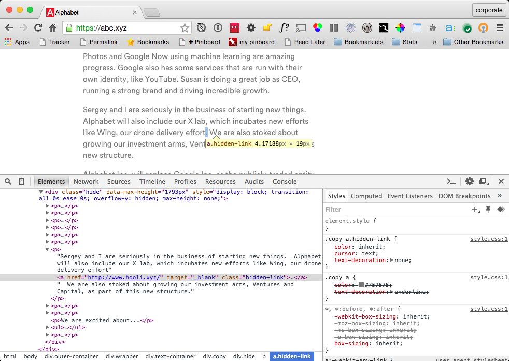Collapse the div class hide node
Viewport: 509px width, 361px height.
click(x=41, y=192)
